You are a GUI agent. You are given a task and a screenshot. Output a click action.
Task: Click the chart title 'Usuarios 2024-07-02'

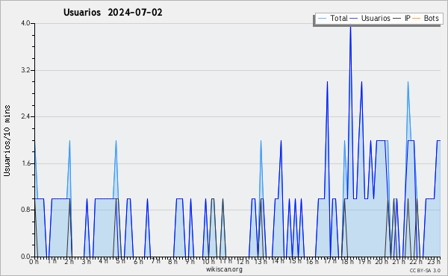[113, 13]
